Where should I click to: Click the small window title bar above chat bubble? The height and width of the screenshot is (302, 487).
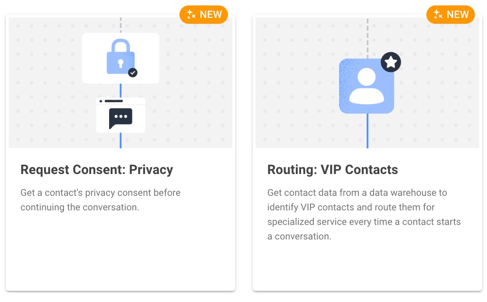(x=120, y=101)
